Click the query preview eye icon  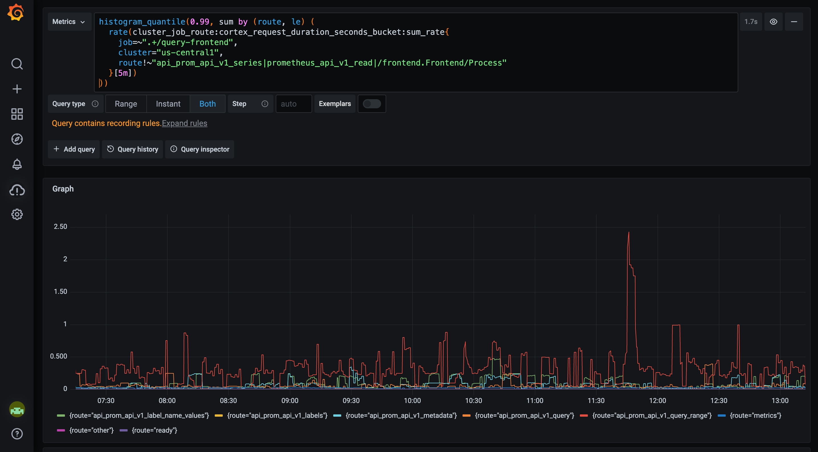(x=774, y=22)
